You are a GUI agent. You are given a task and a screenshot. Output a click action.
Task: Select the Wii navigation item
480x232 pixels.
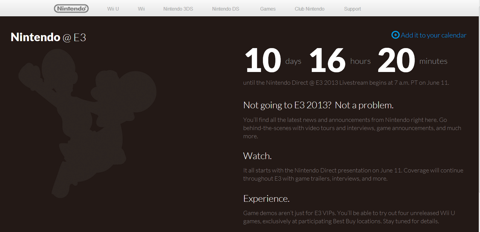[x=141, y=9]
